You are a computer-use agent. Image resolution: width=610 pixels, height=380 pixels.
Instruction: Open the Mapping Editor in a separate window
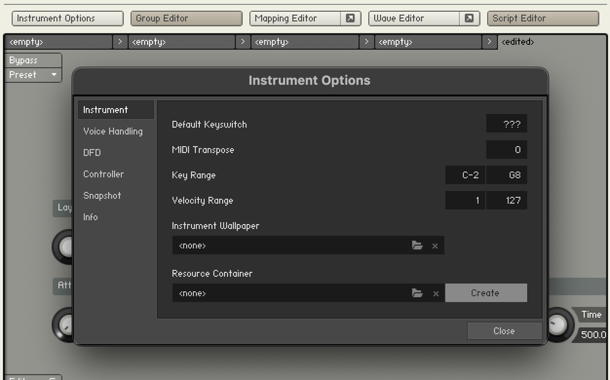tap(350, 18)
